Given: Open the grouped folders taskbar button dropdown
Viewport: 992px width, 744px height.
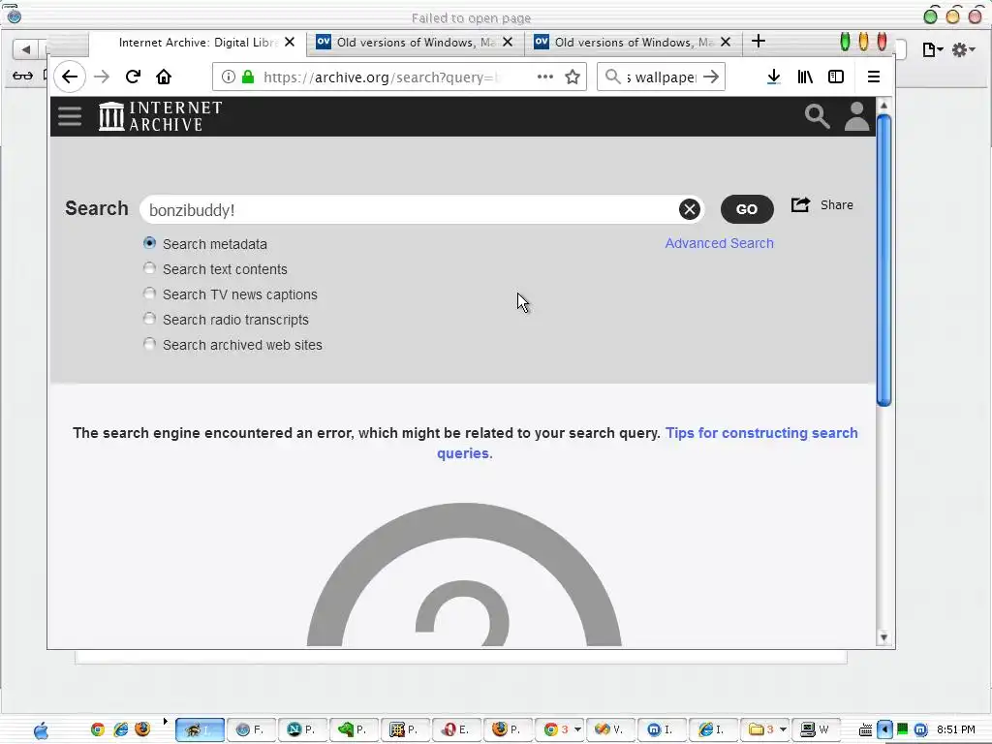Looking at the screenshot, I should click(x=783, y=729).
